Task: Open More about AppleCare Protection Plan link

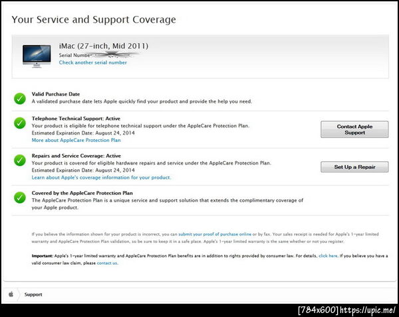Action: (x=76, y=140)
